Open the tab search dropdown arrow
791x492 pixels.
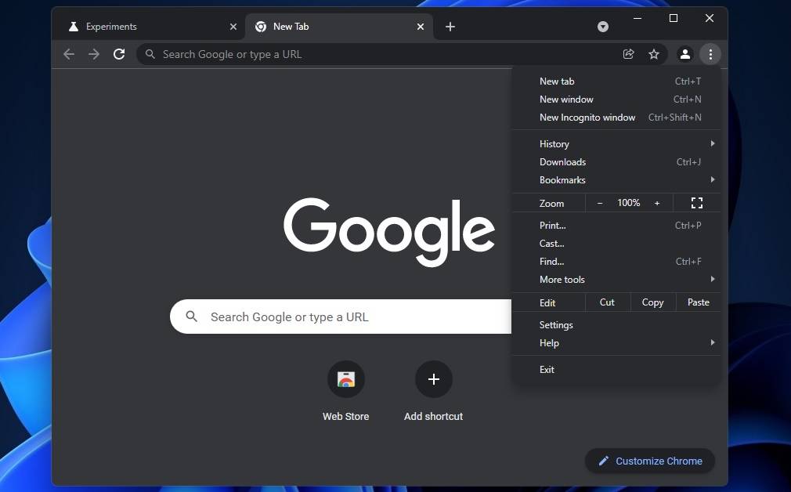[x=603, y=27]
